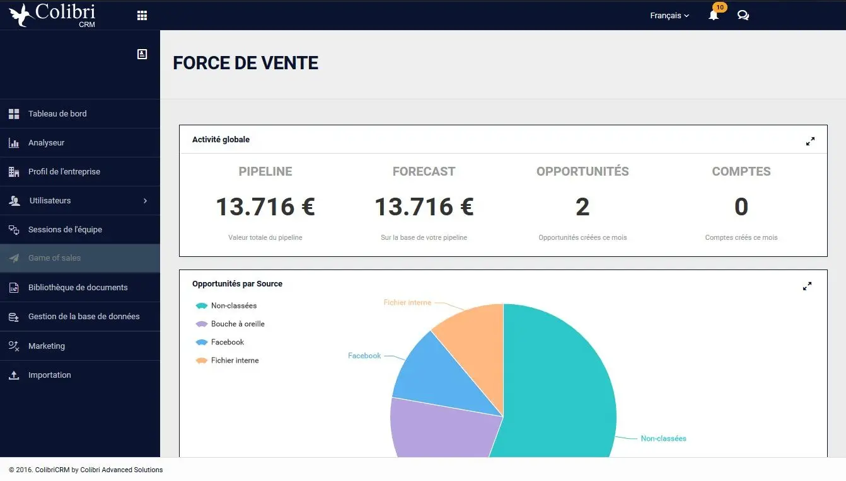This screenshot has height=481, width=846.
Task: Click the notification bell icon
Action: tap(714, 16)
